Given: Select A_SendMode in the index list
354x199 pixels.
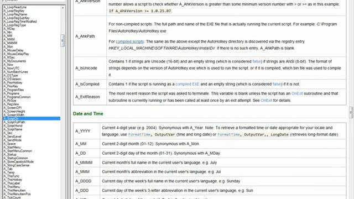Looking at the screenshot, I should pos(12,140).
